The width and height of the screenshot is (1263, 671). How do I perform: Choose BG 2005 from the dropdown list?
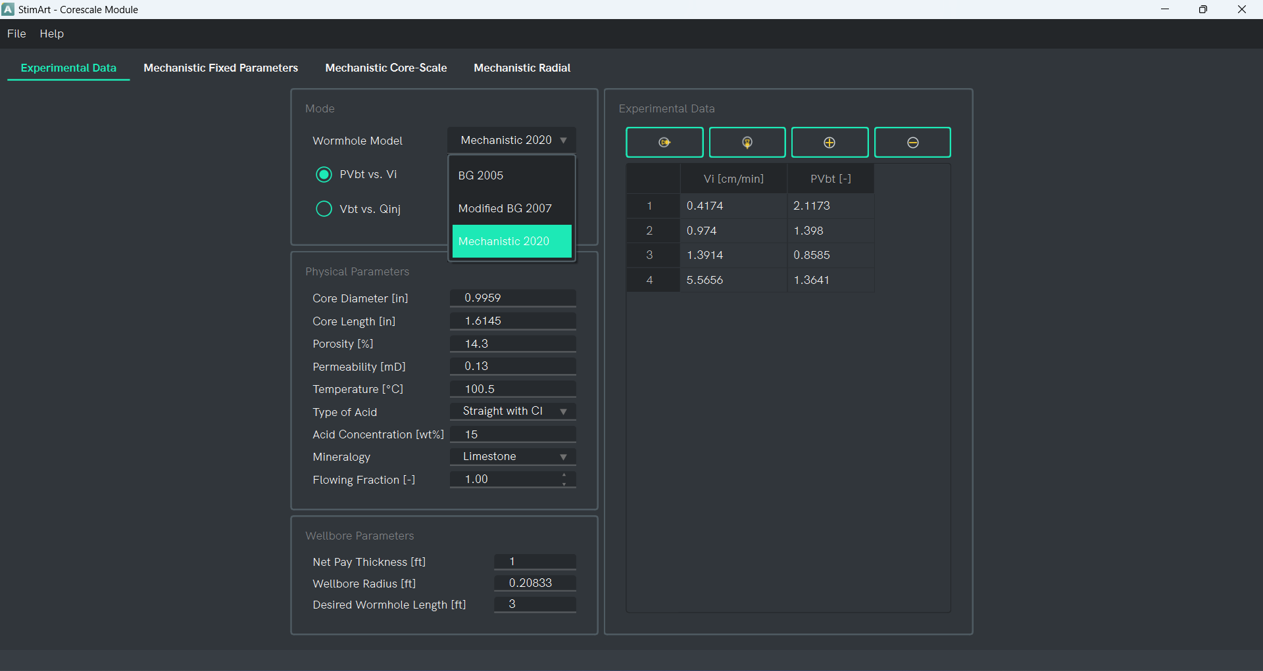coord(512,175)
